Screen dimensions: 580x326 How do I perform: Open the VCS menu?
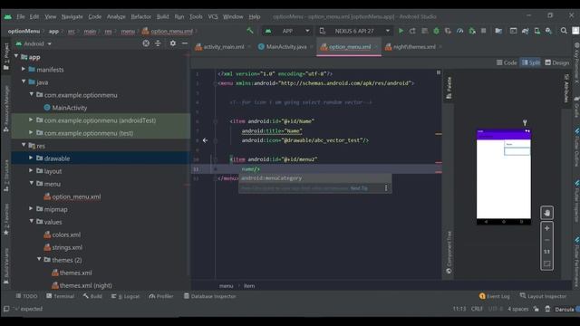[213, 16]
